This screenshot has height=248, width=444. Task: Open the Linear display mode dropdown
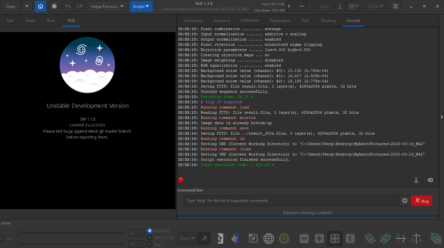pyautogui.click(x=187, y=239)
